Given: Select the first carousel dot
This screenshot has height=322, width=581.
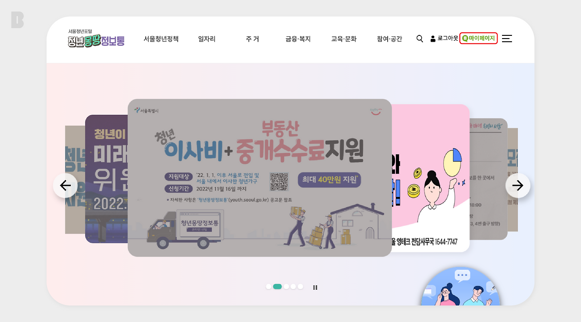Looking at the screenshot, I should pos(269,287).
